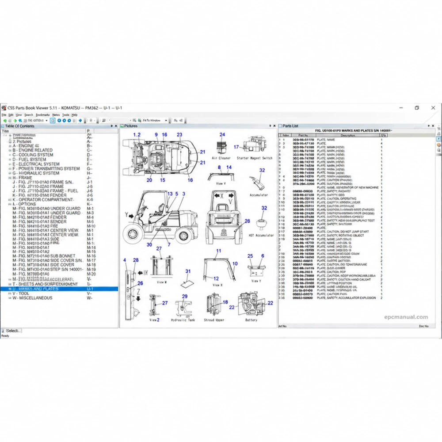Open the Search menu

29,115
